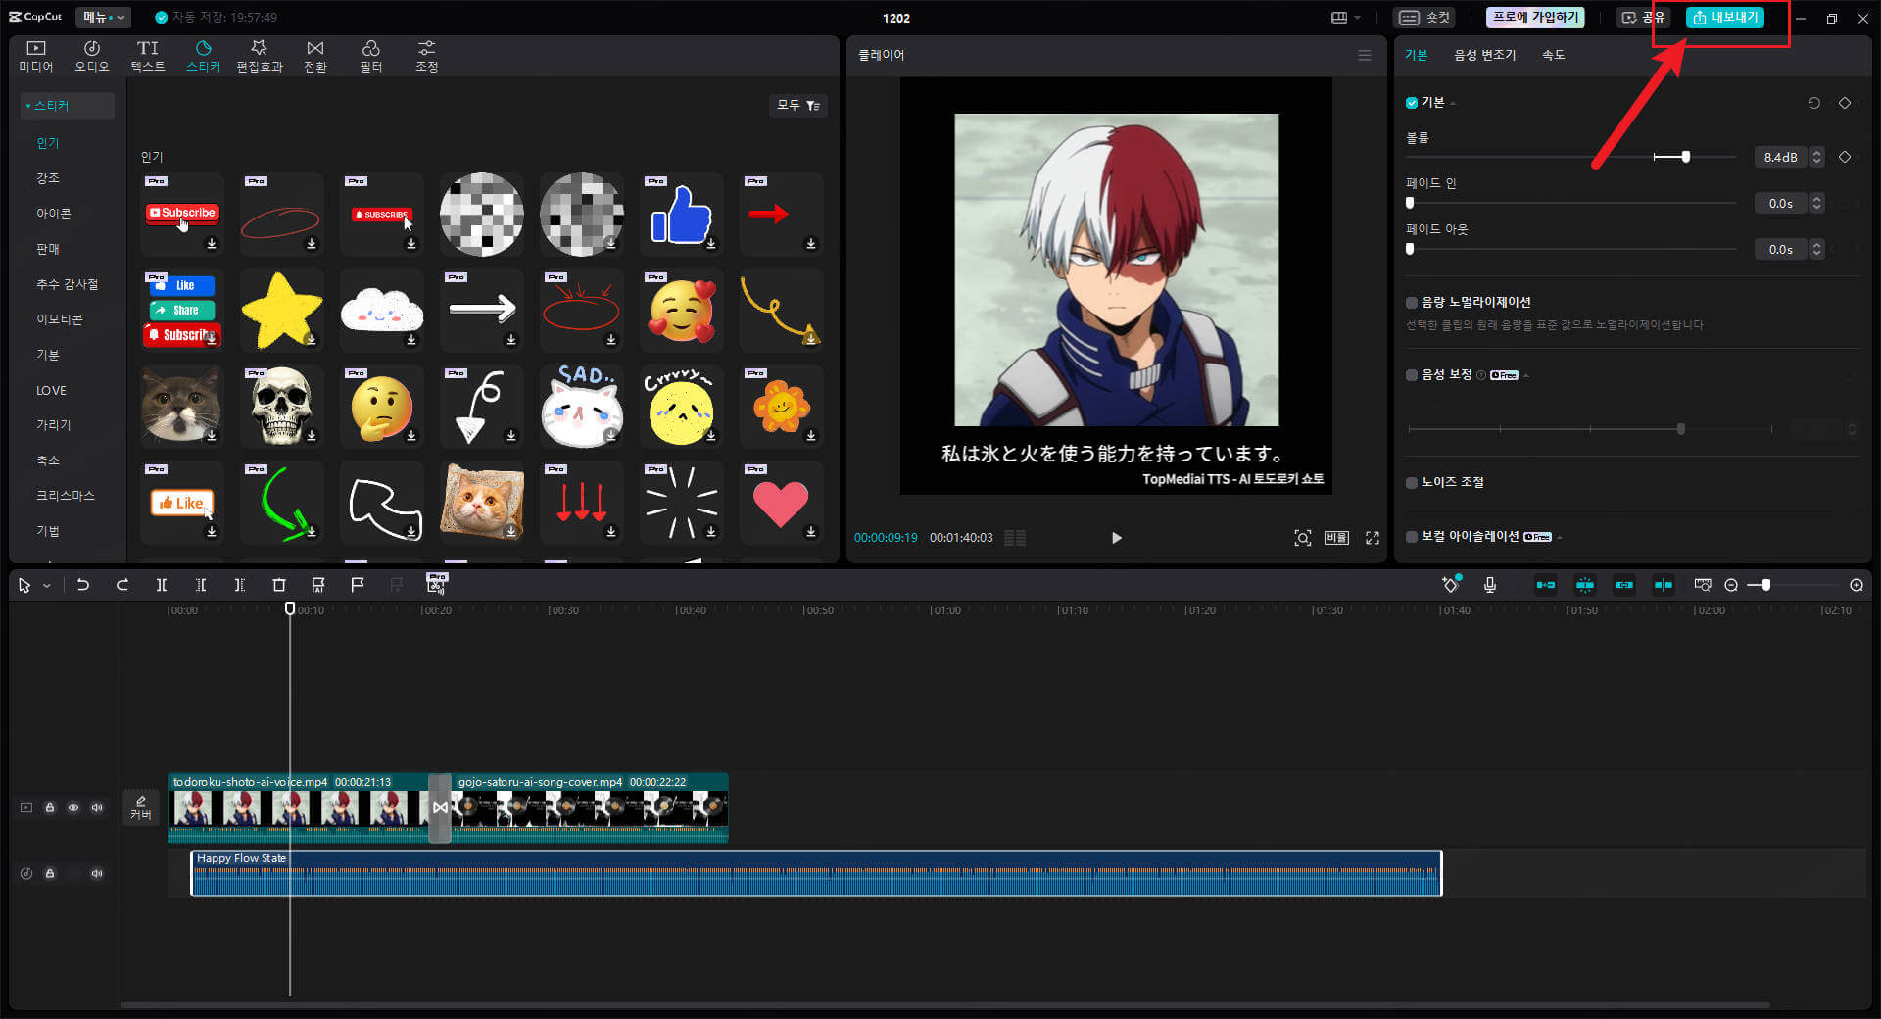
Task: Zoom out the timeline with minus icon
Action: [1731, 585]
